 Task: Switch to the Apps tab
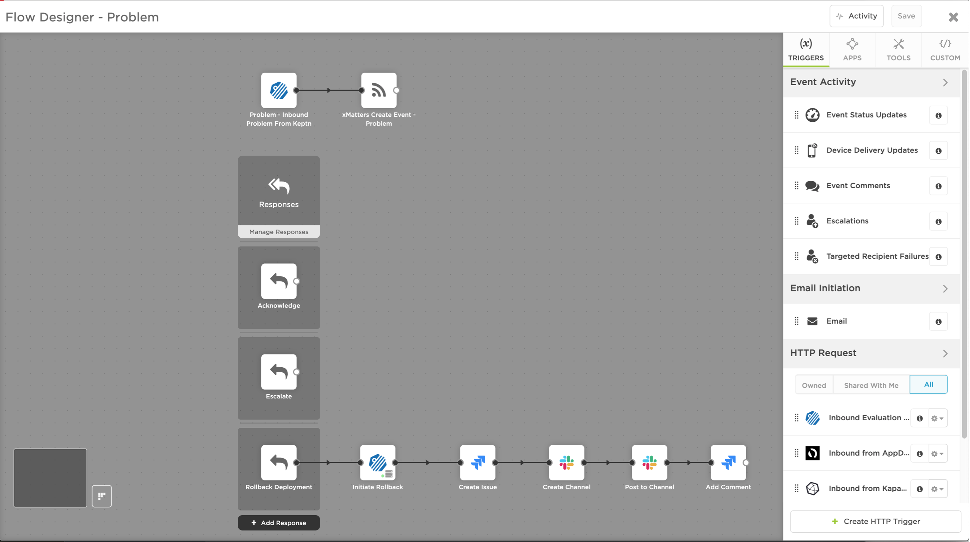click(x=852, y=50)
